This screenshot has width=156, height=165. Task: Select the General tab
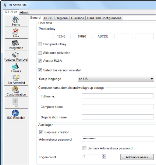click(x=36, y=18)
